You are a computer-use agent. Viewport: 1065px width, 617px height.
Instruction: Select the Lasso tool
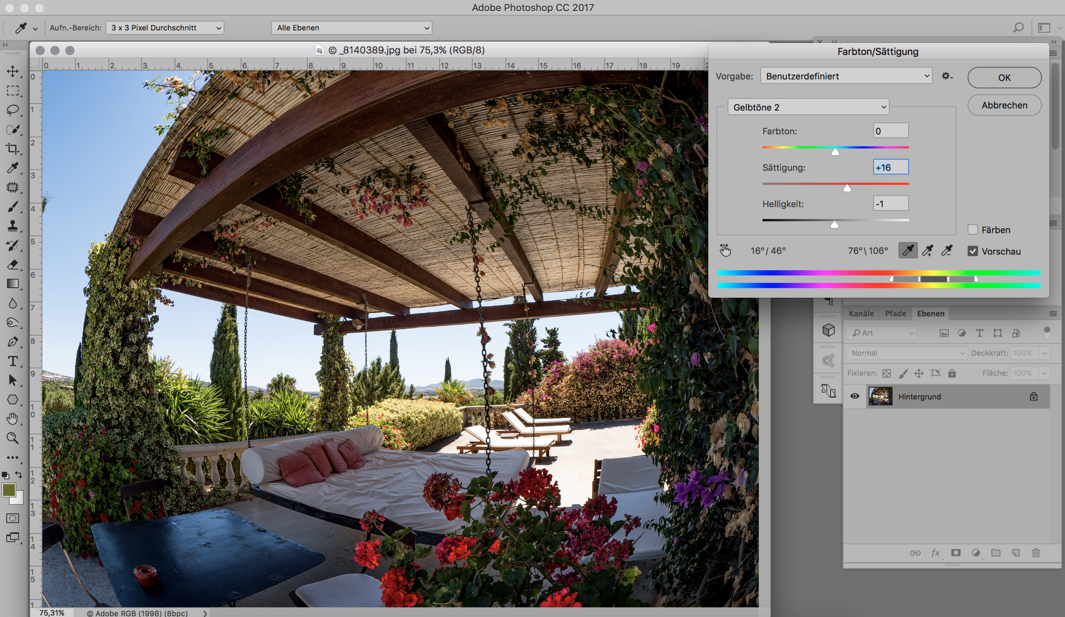[x=13, y=110]
